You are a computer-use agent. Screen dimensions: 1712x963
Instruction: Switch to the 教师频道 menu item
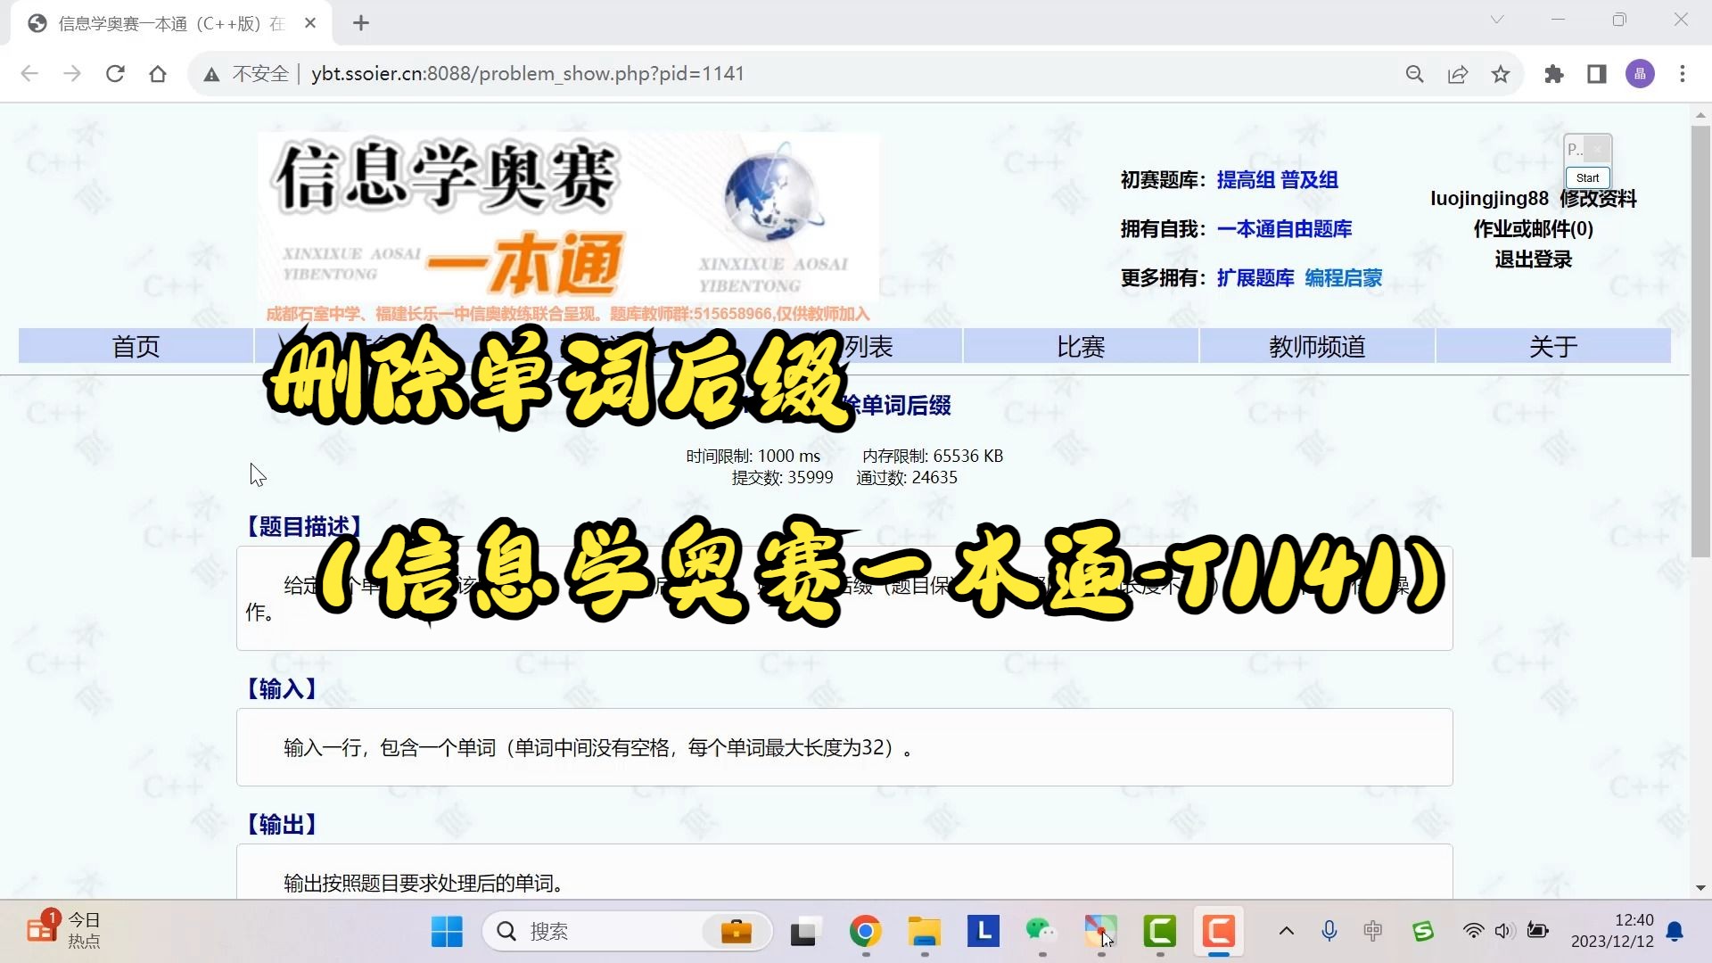(x=1316, y=346)
